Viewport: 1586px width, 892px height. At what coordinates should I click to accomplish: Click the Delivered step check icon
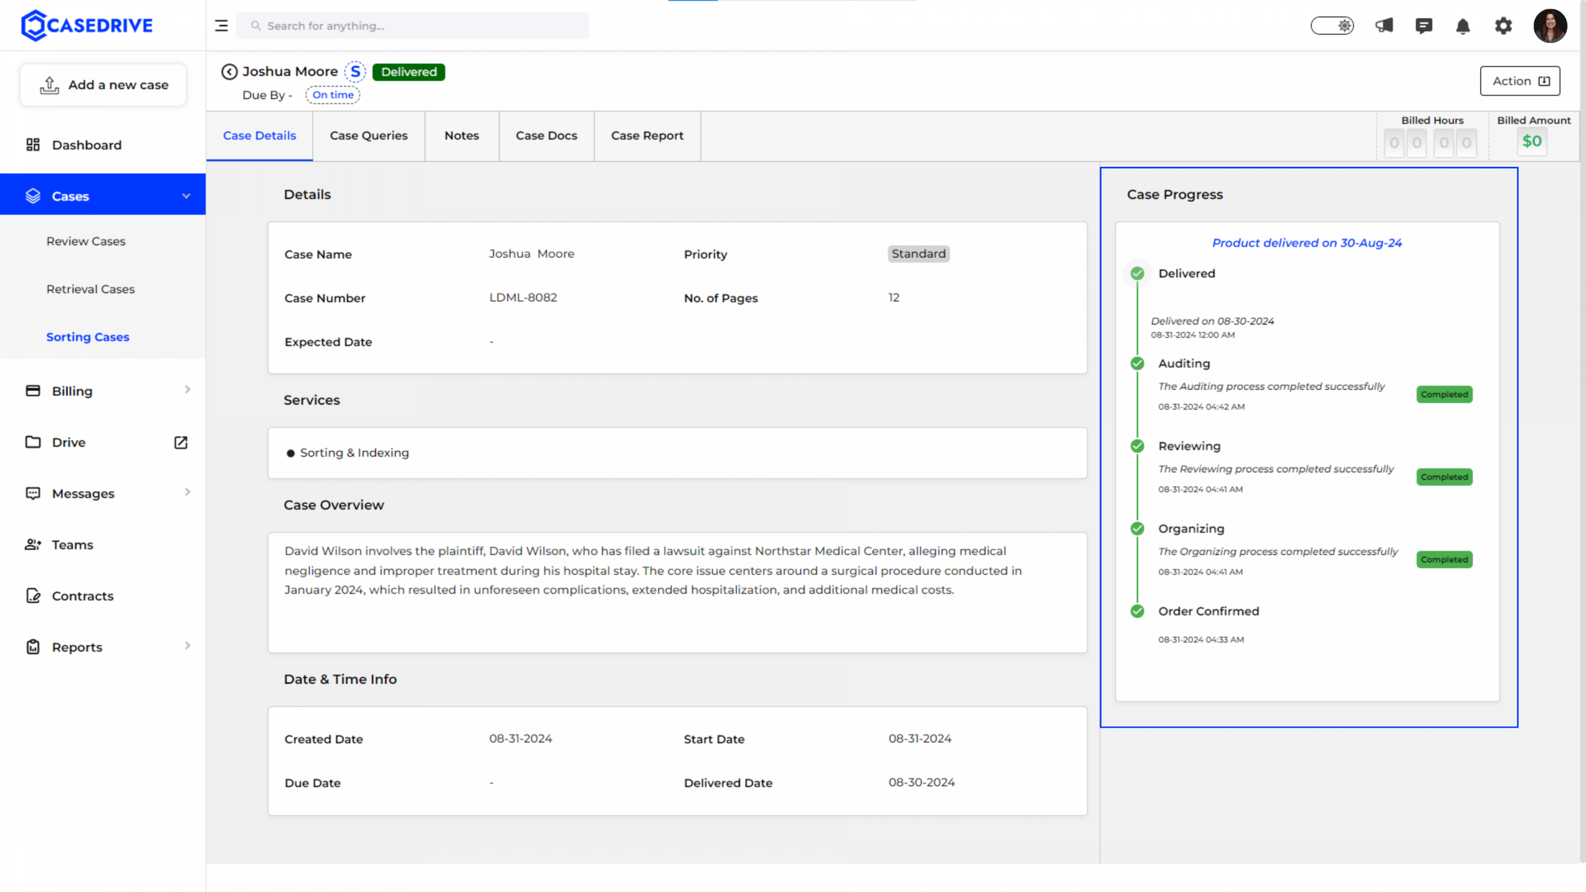(x=1137, y=273)
